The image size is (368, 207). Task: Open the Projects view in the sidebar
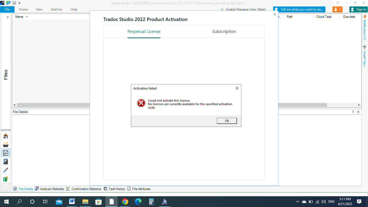tap(6, 144)
